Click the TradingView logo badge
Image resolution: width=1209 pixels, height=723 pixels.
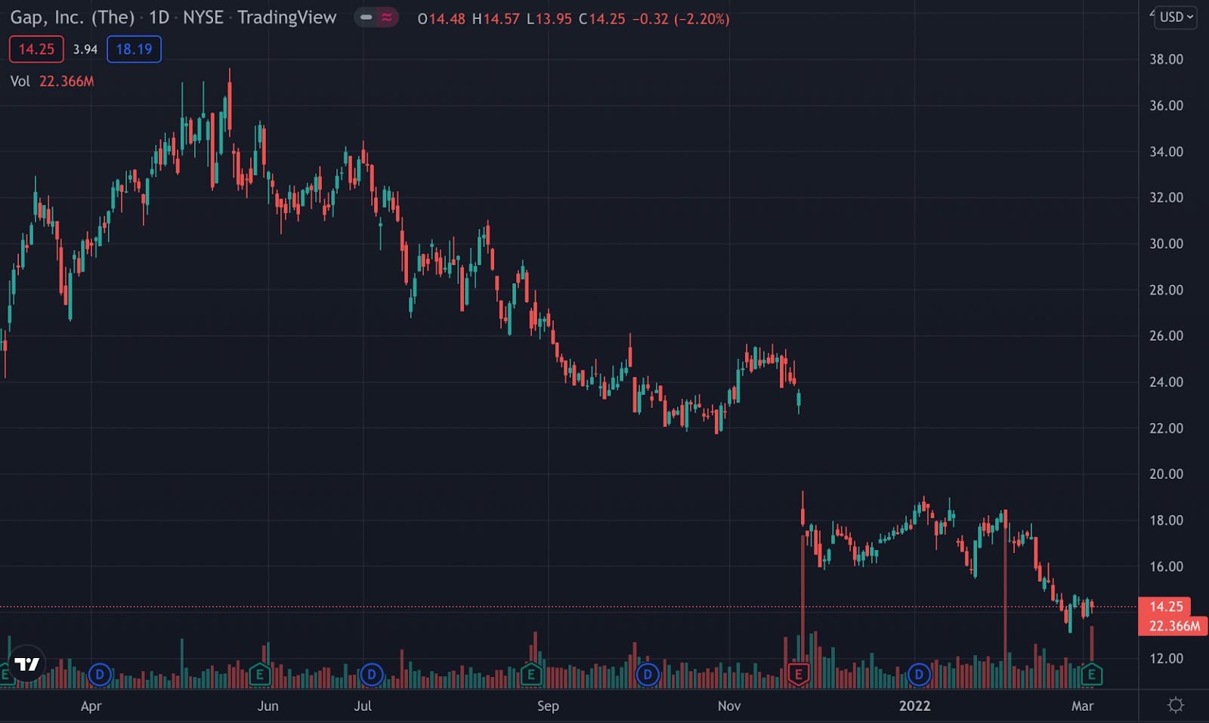26,664
